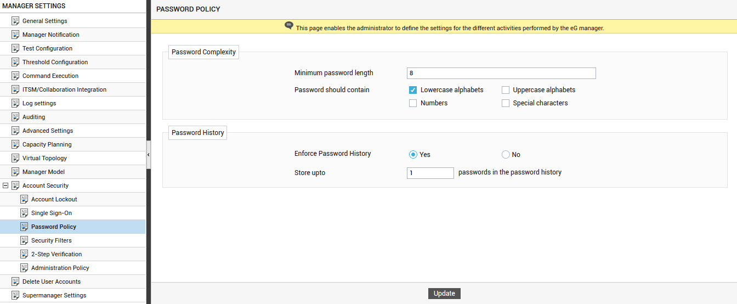Click the Capacity Planning page icon
Viewport: 737px width, 304px height.
coord(15,144)
